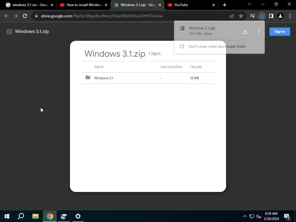Click the Drive file type icon beside title
The image size is (296, 222).
[x=9, y=32]
